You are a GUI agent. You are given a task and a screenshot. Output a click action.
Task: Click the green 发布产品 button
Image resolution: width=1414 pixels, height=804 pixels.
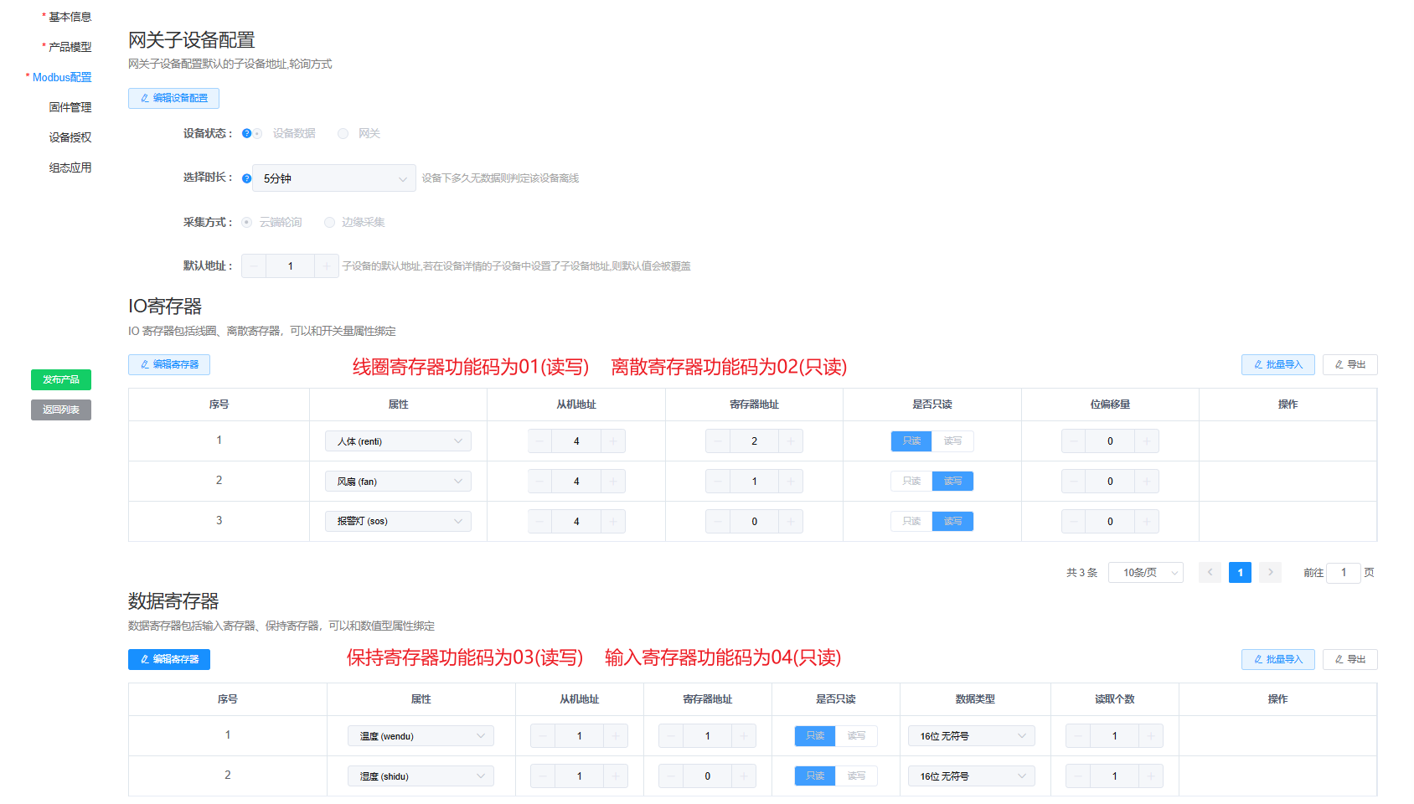(x=61, y=380)
